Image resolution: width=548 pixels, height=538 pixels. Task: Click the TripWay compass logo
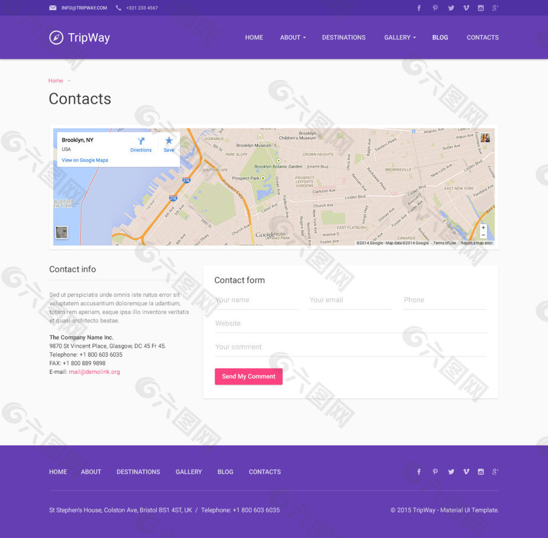tap(56, 38)
